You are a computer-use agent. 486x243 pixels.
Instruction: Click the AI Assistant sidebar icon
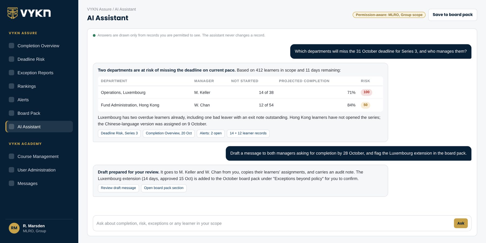click(11, 127)
